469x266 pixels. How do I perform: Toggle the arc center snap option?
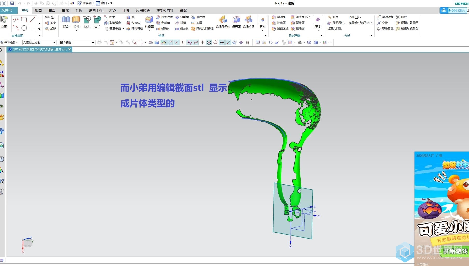pyautogui.click(x=209, y=42)
